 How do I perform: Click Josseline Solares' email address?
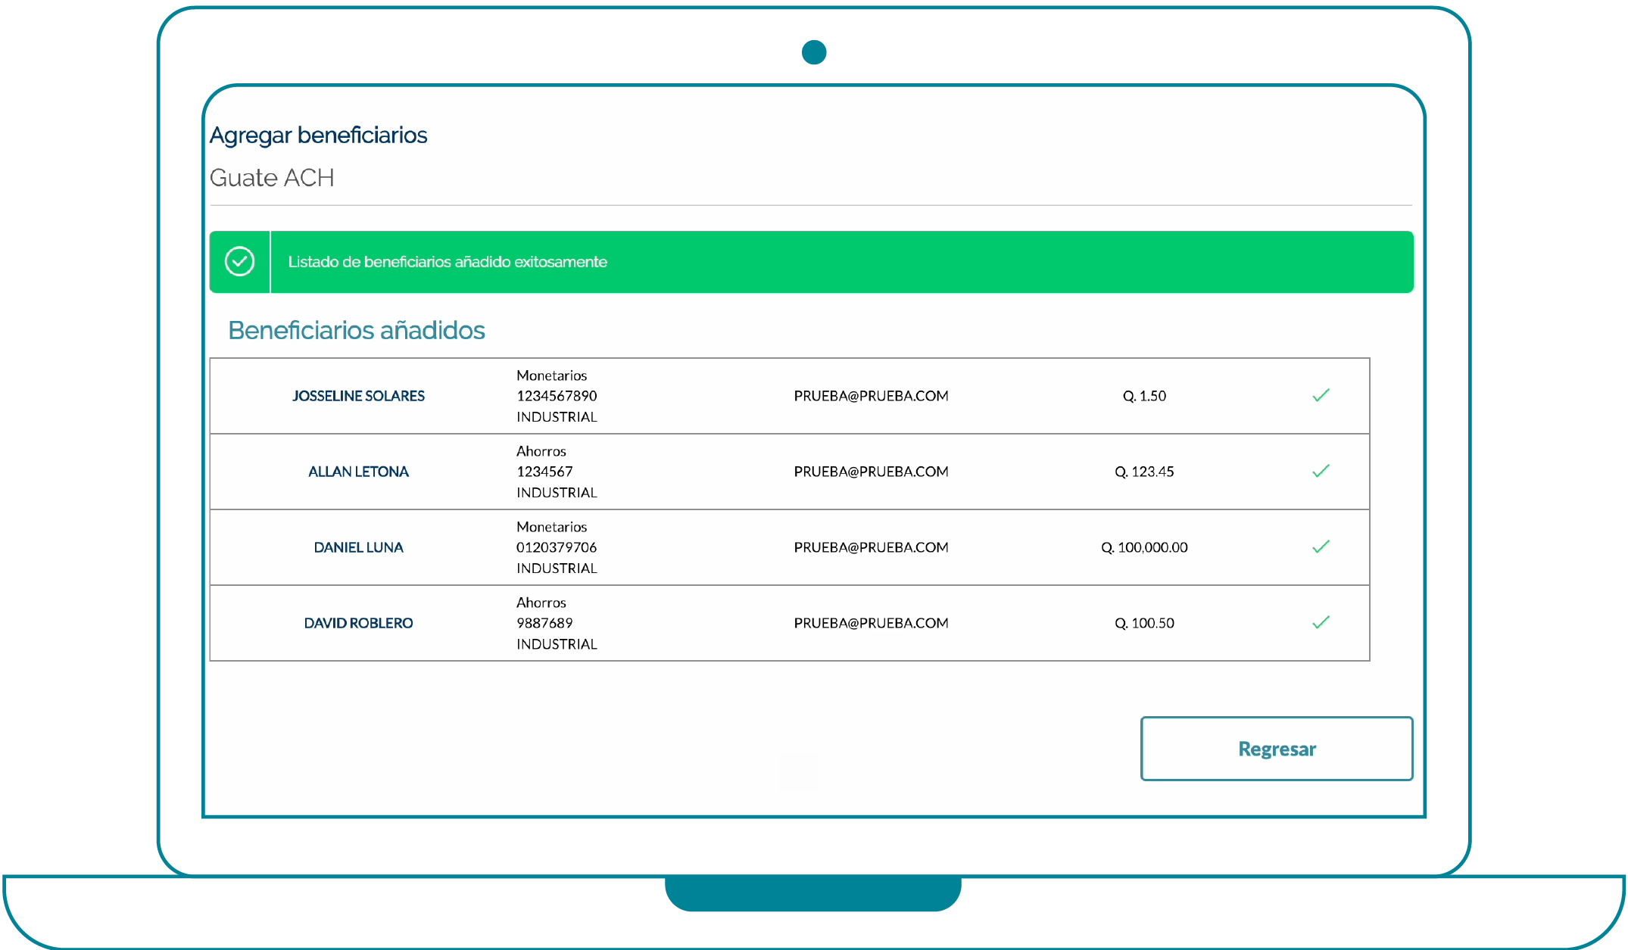click(871, 396)
